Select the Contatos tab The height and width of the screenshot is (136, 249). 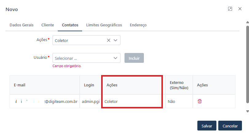[x=70, y=25]
